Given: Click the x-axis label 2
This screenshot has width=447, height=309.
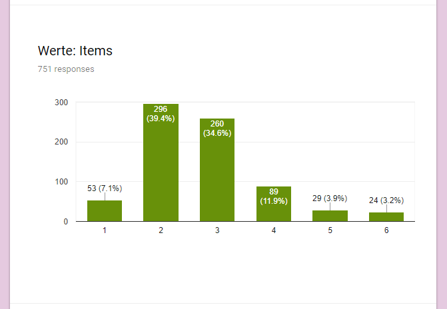Looking at the screenshot, I should pos(161,230).
